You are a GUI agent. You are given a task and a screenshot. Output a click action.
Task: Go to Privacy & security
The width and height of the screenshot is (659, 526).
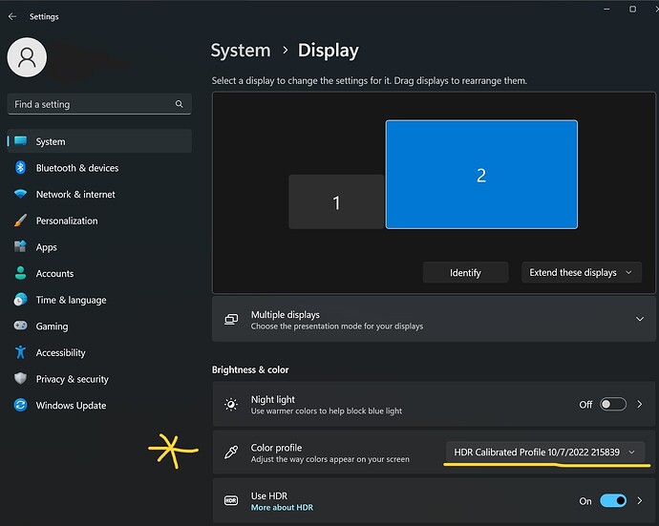(99, 379)
